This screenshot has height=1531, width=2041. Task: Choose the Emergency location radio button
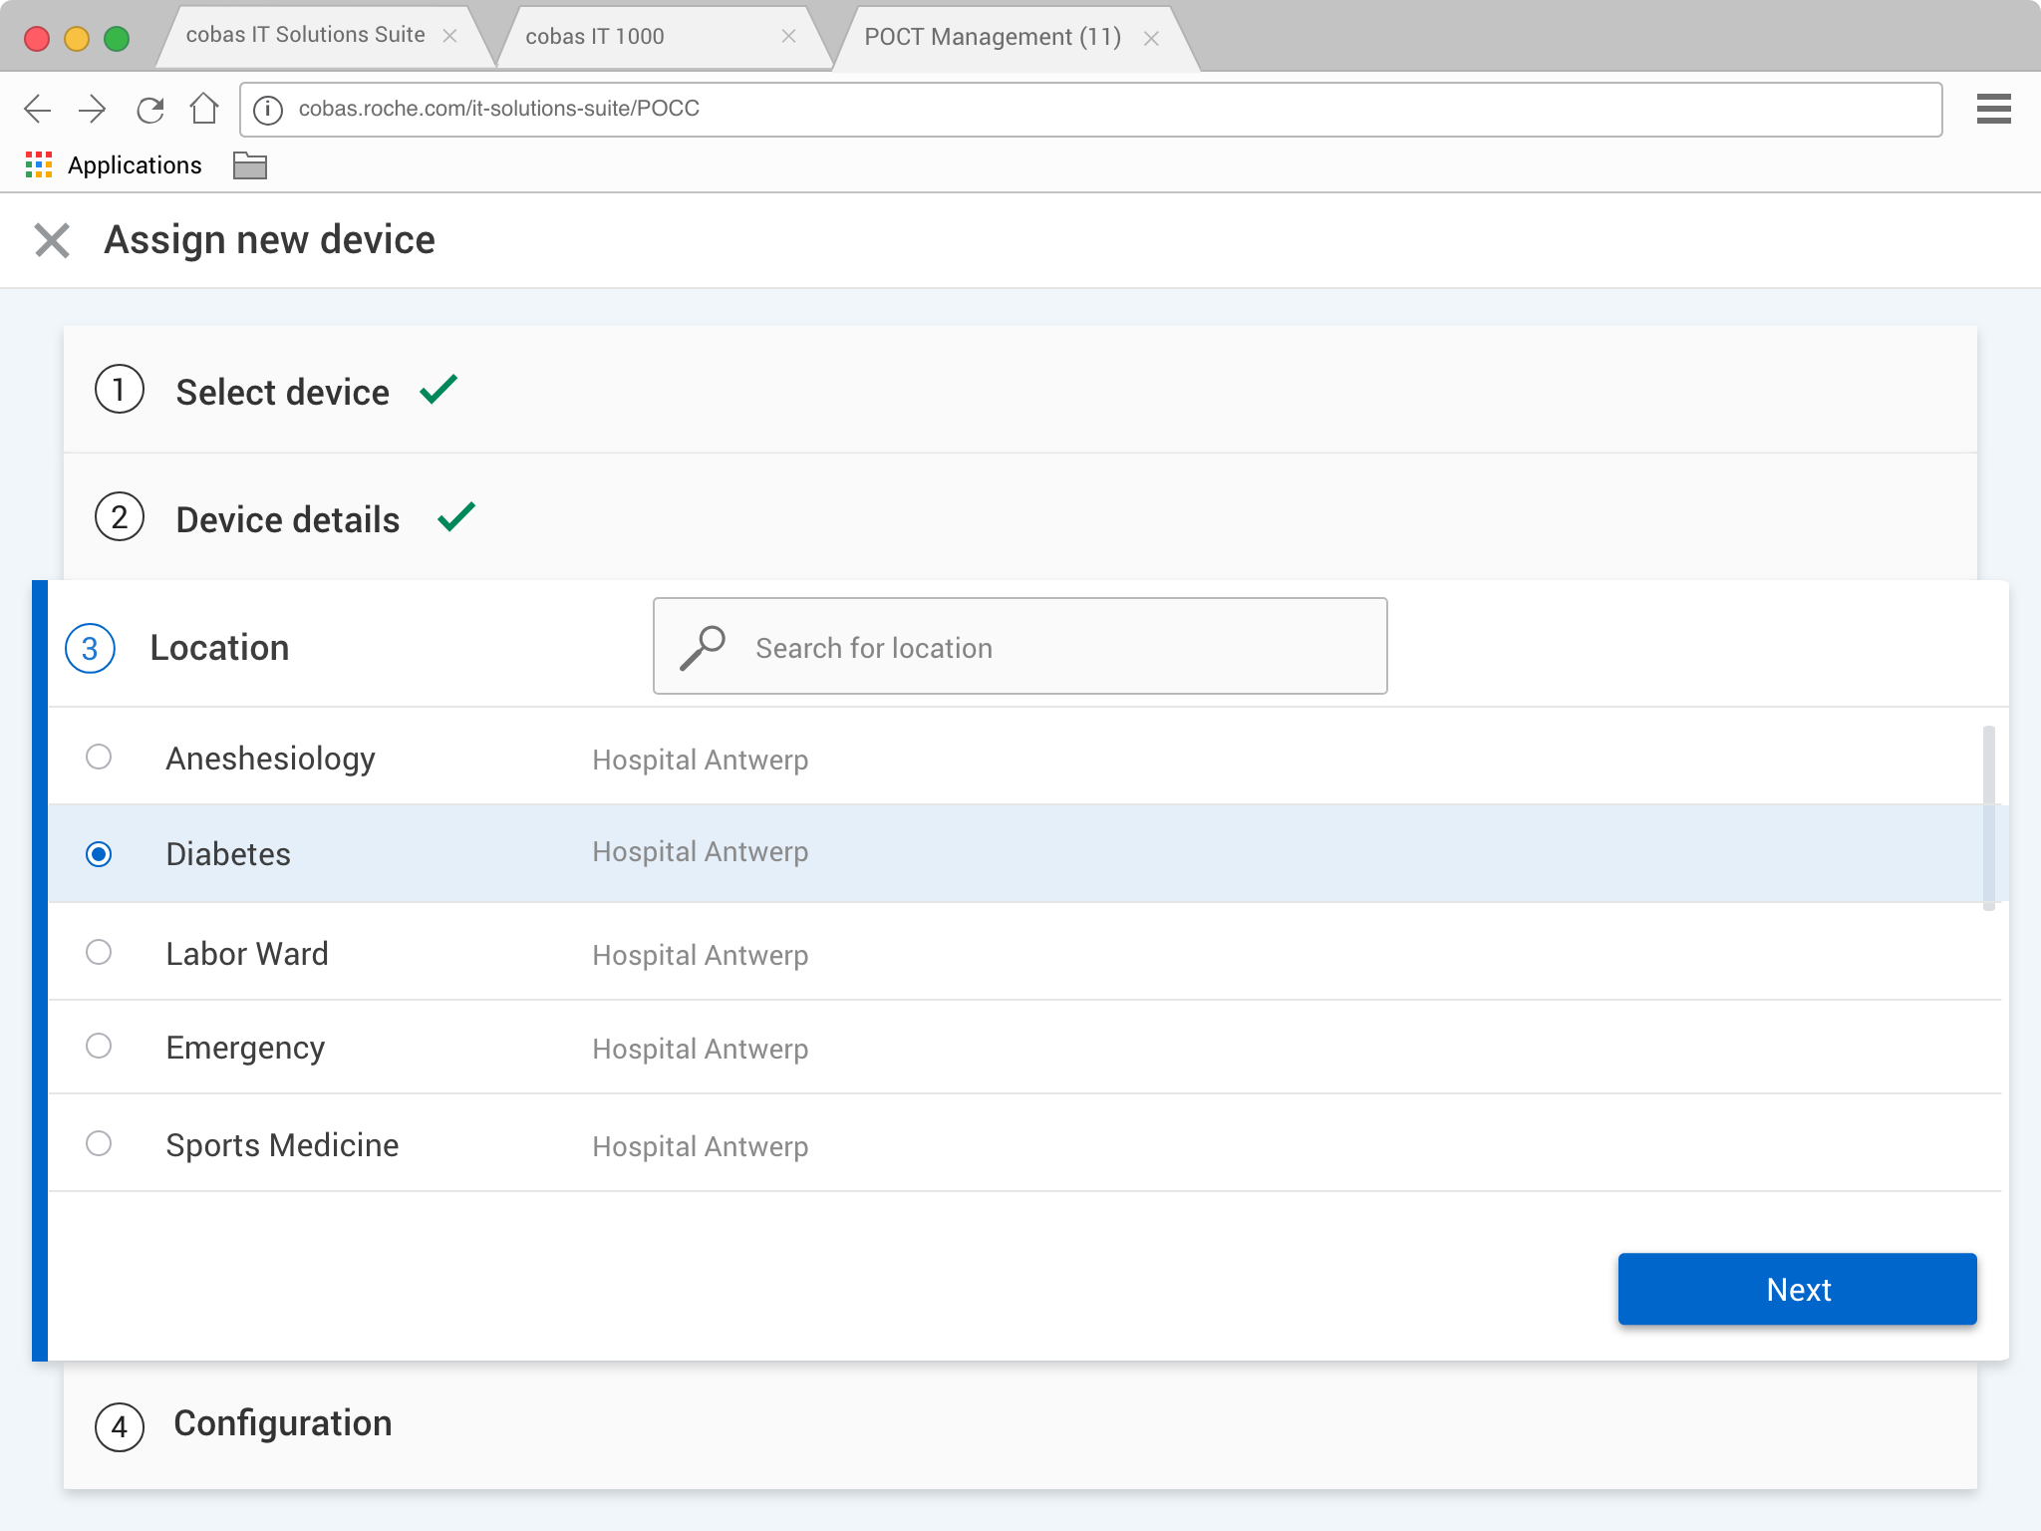click(x=99, y=1047)
